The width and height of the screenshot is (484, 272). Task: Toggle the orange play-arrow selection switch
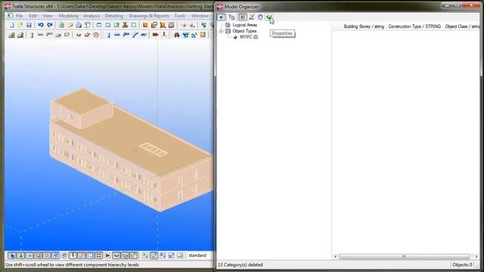(107, 255)
